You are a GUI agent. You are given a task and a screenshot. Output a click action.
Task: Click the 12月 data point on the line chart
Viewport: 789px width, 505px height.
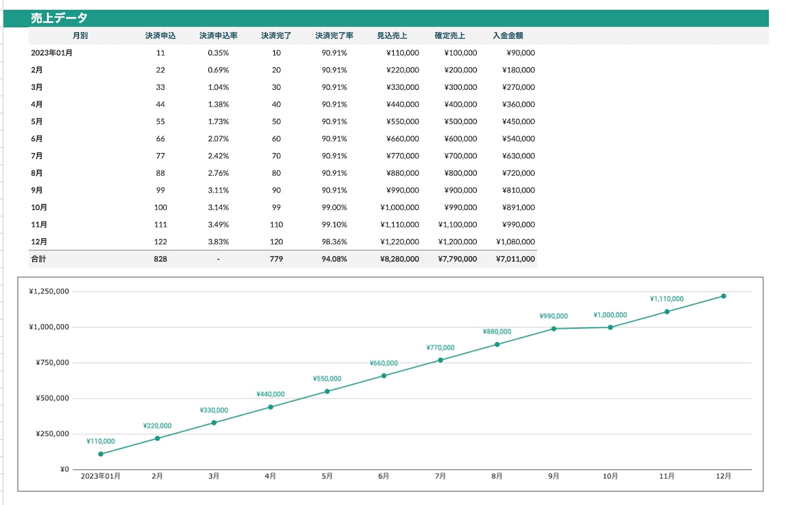[724, 296]
